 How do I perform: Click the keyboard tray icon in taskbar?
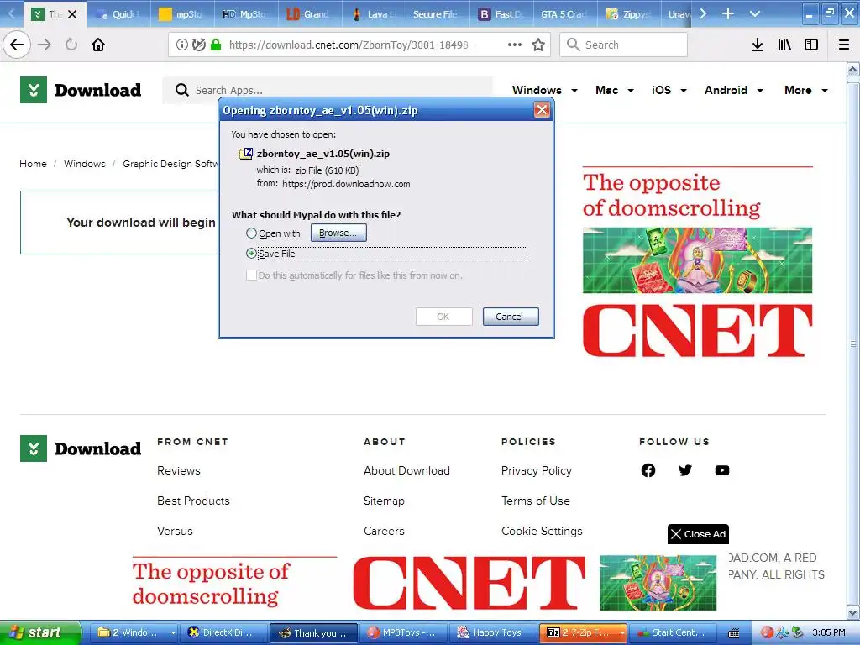pyautogui.click(x=734, y=633)
